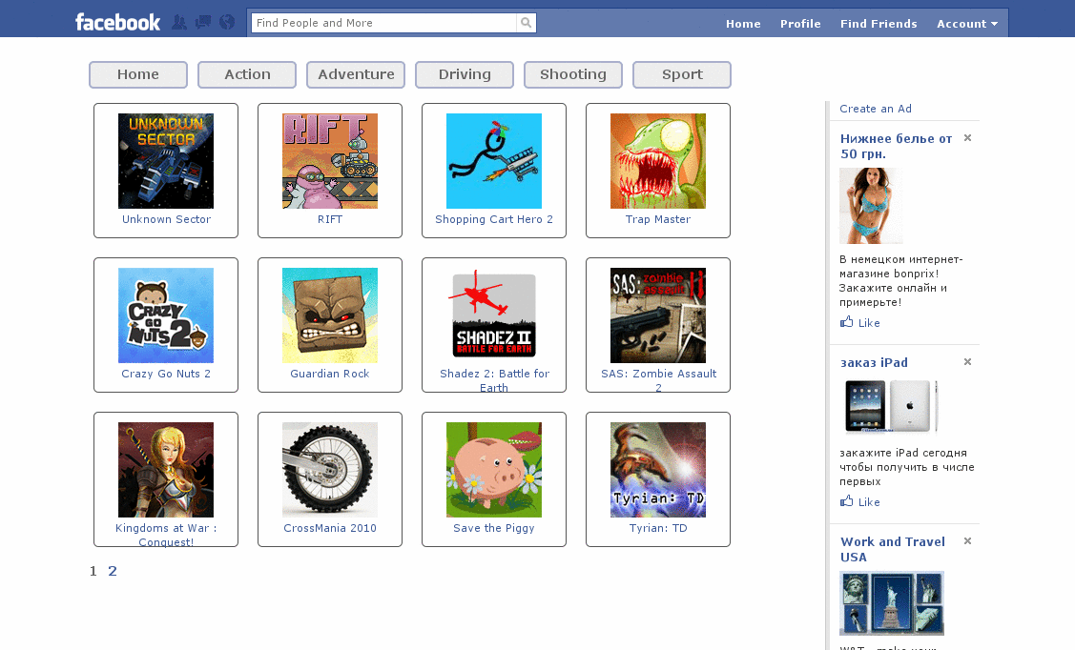Click the Find People and More search field
This screenshot has height=650, width=1075.
[x=383, y=23]
